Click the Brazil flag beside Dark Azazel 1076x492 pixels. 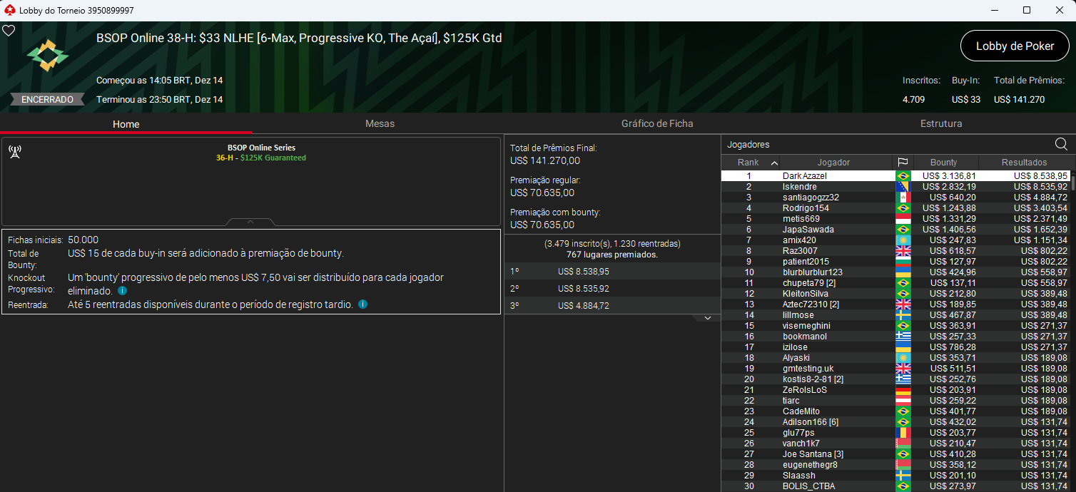903,175
